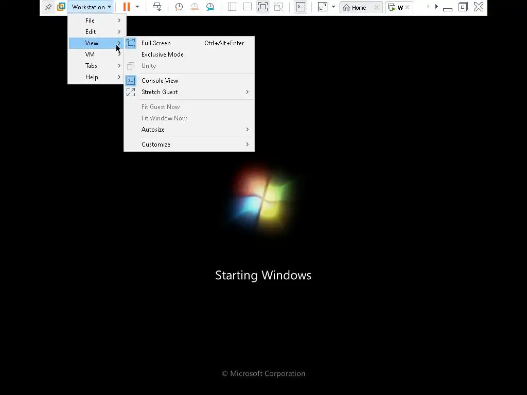Click the stretch guest toolbar icon
This screenshot has width=527, height=395.
pyautogui.click(x=323, y=7)
